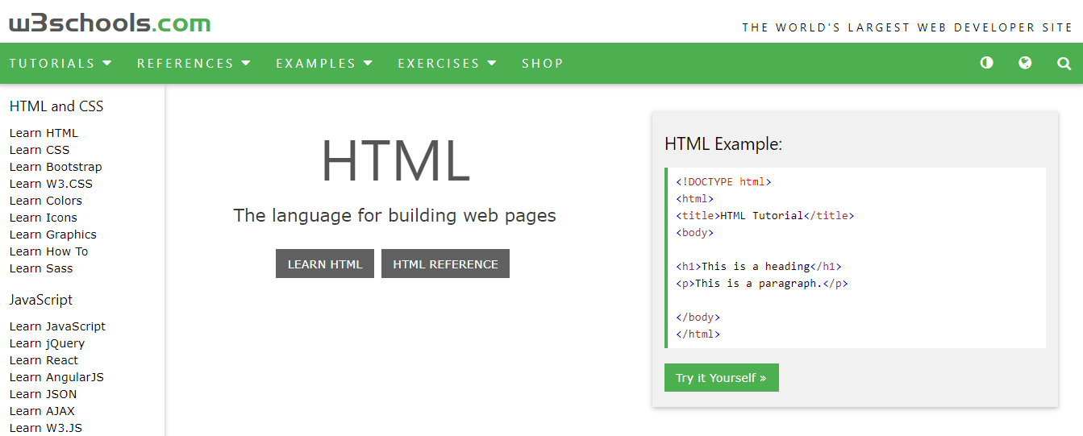Image resolution: width=1083 pixels, height=436 pixels.
Task: Click inside the HTML example code box
Action: point(855,258)
